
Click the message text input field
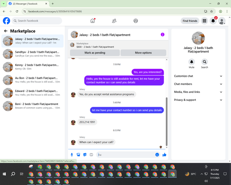point(126,154)
